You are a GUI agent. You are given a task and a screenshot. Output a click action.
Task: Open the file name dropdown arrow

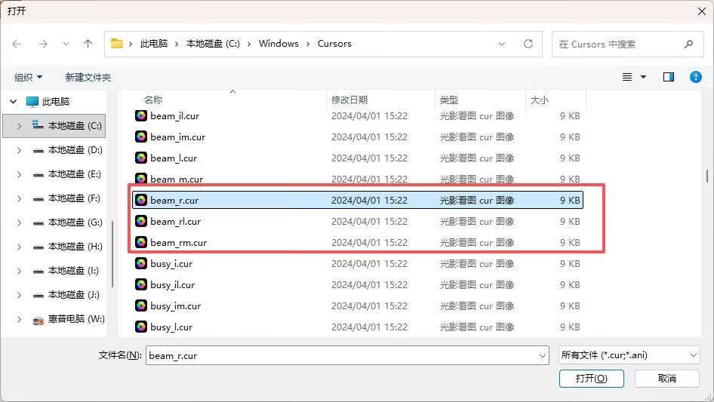click(x=543, y=355)
